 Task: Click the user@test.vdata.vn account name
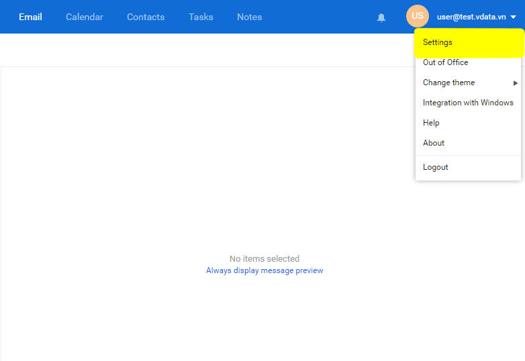(x=471, y=17)
